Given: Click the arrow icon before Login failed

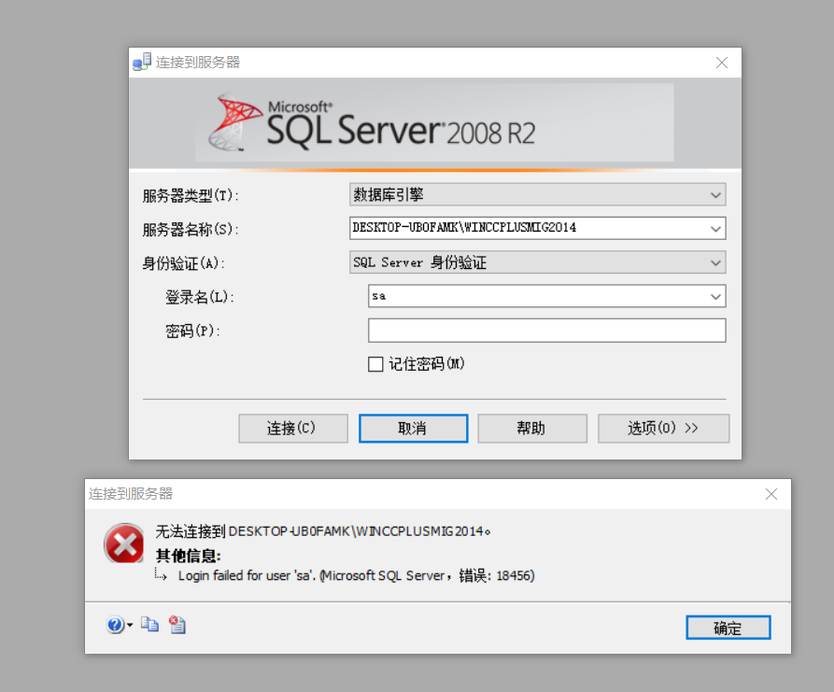Looking at the screenshot, I should tap(161, 574).
